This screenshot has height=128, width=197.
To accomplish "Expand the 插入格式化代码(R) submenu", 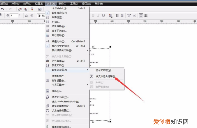I will 67,50.
